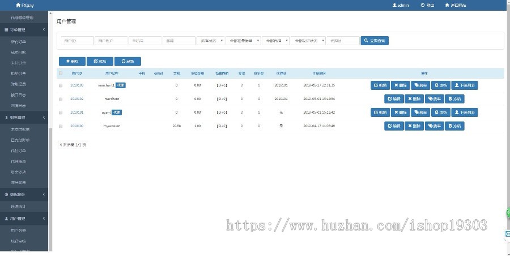Open rate settings for agent 2019101
The width and height of the screenshot is (510, 256).
pos(420,112)
